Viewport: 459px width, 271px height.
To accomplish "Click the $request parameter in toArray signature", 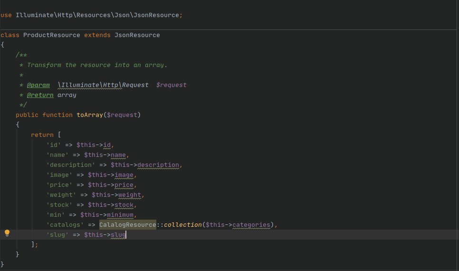I will click(x=122, y=115).
